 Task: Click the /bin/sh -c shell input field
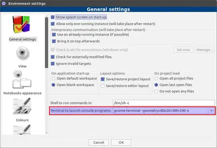coord(164,103)
